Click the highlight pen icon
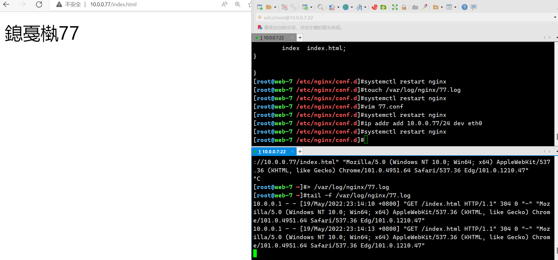This screenshot has height=260, width=558. [424, 7]
